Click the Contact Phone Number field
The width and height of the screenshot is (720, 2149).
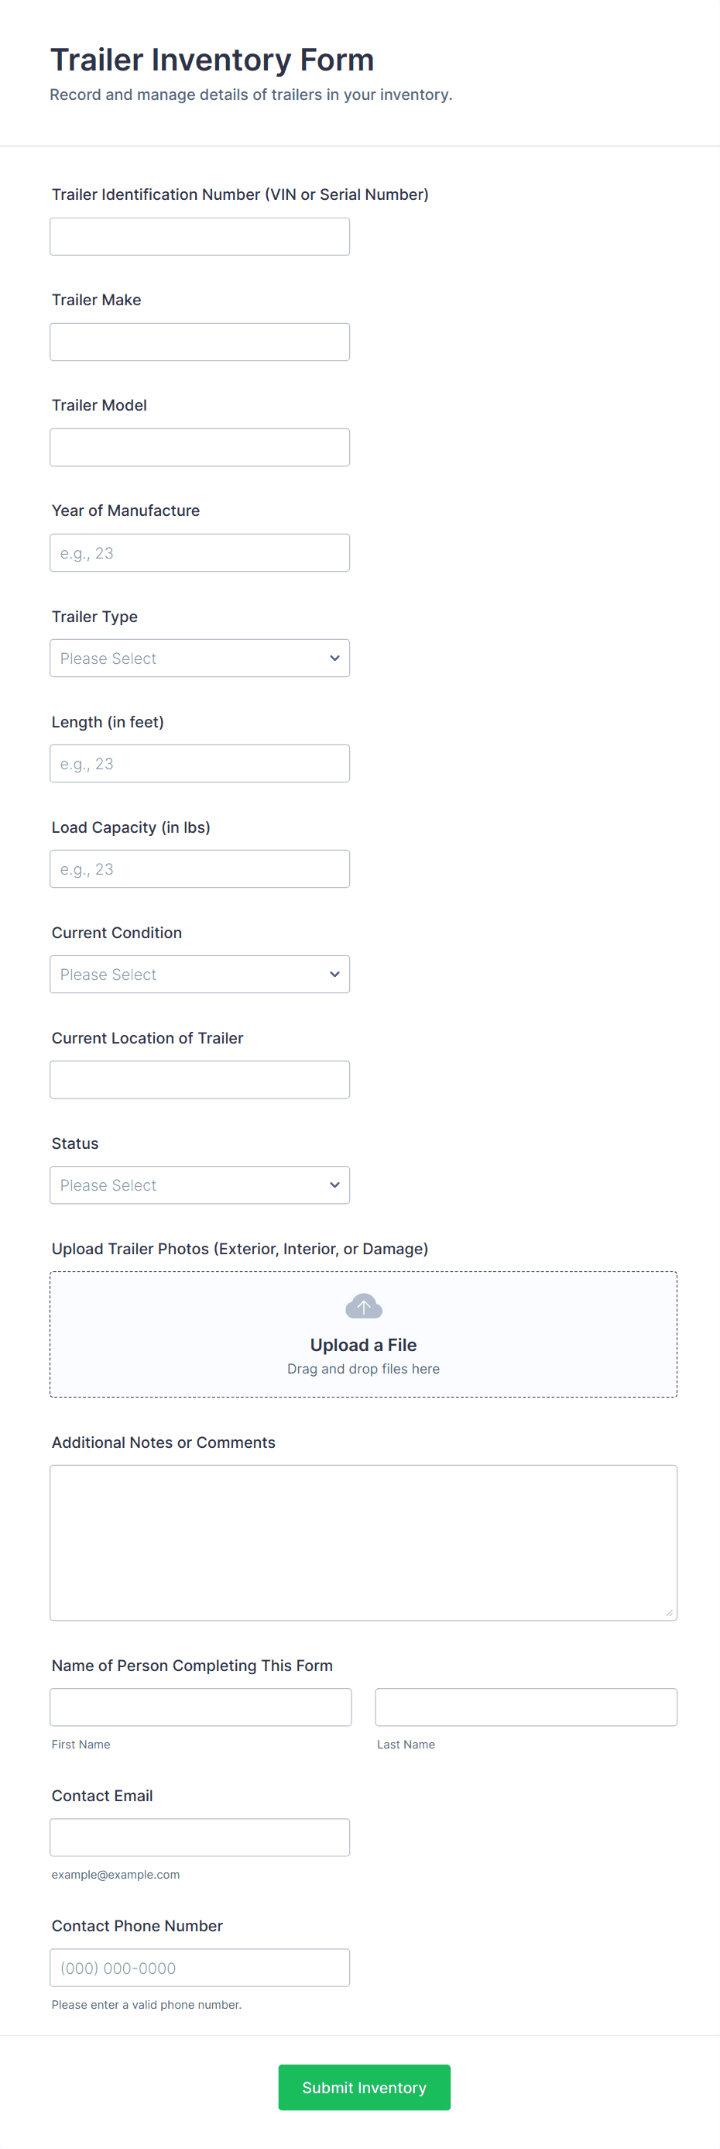(x=199, y=1967)
